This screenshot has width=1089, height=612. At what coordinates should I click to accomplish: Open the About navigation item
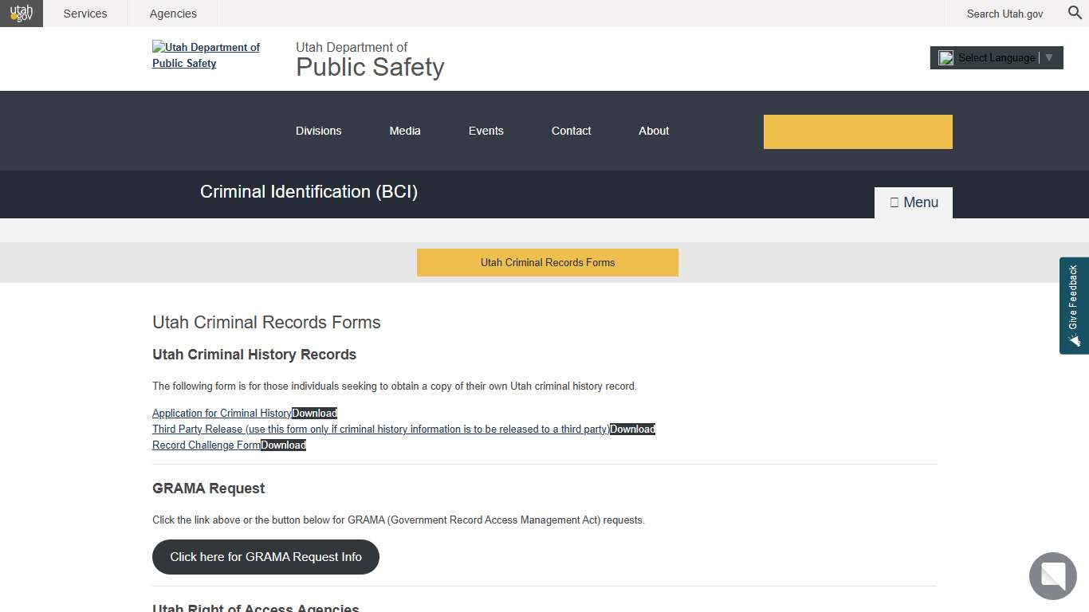[653, 131]
